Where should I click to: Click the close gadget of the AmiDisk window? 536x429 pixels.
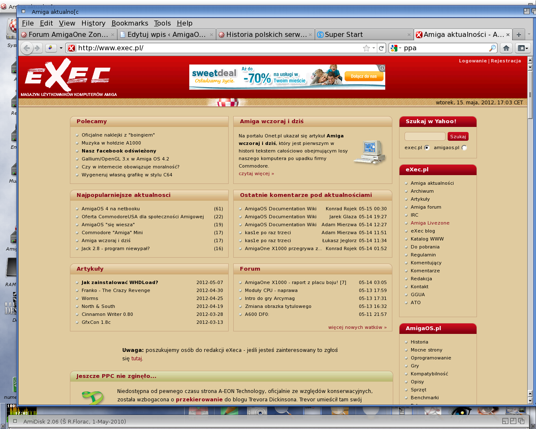tap(15, 421)
